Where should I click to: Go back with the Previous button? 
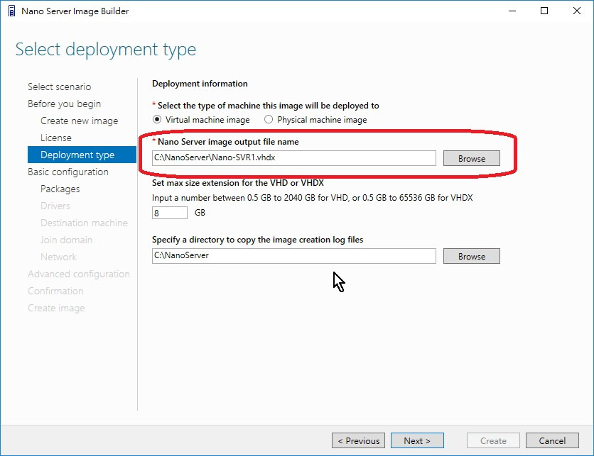(x=358, y=440)
